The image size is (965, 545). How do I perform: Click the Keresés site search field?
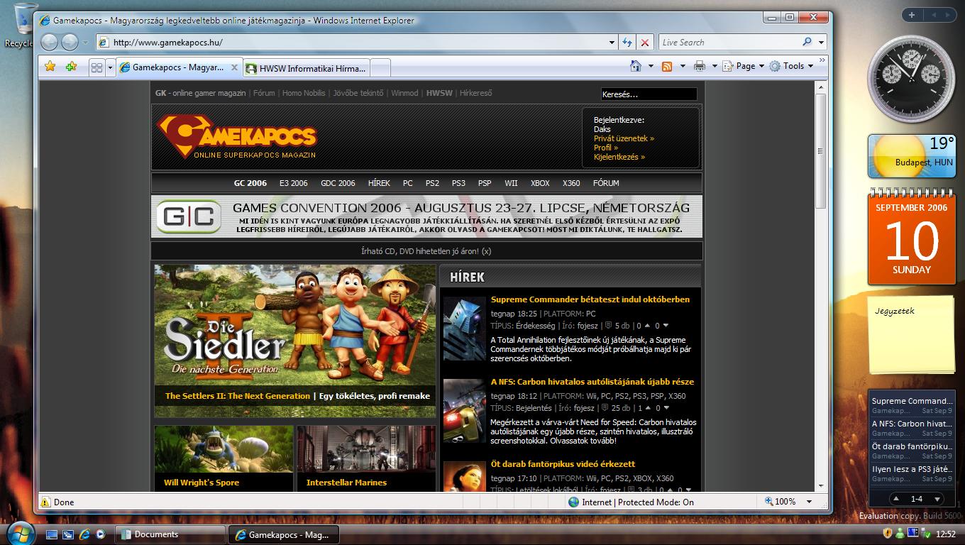pos(649,94)
